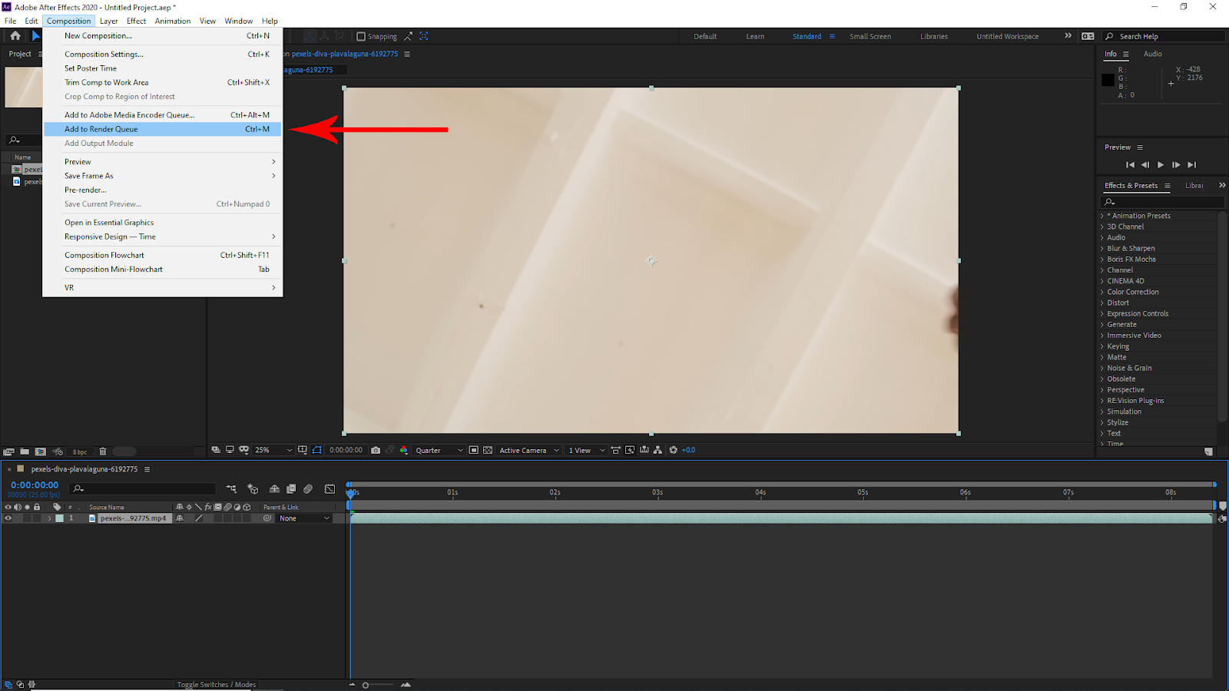Show channel and color management settings

[403, 451]
